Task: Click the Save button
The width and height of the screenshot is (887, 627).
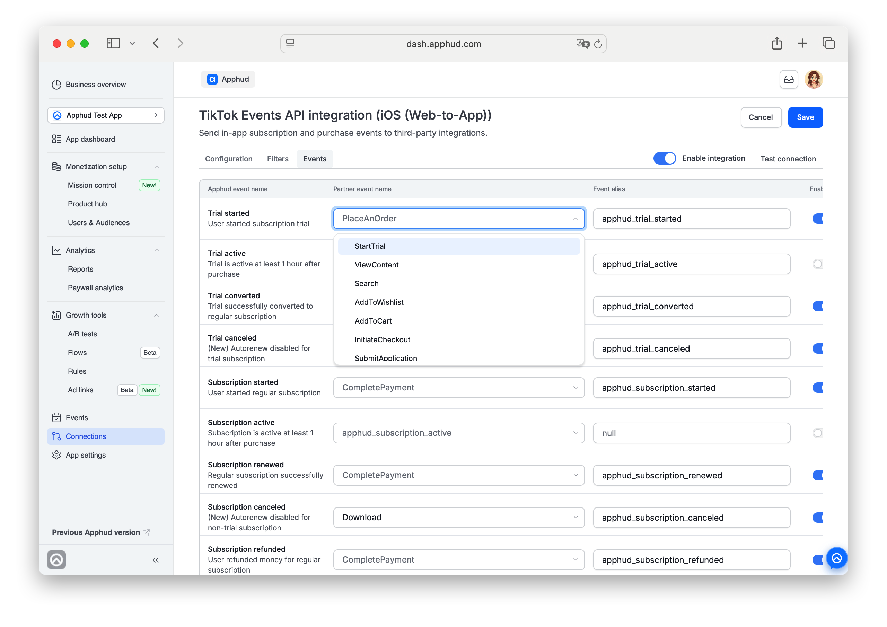Action: tap(805, 117)
